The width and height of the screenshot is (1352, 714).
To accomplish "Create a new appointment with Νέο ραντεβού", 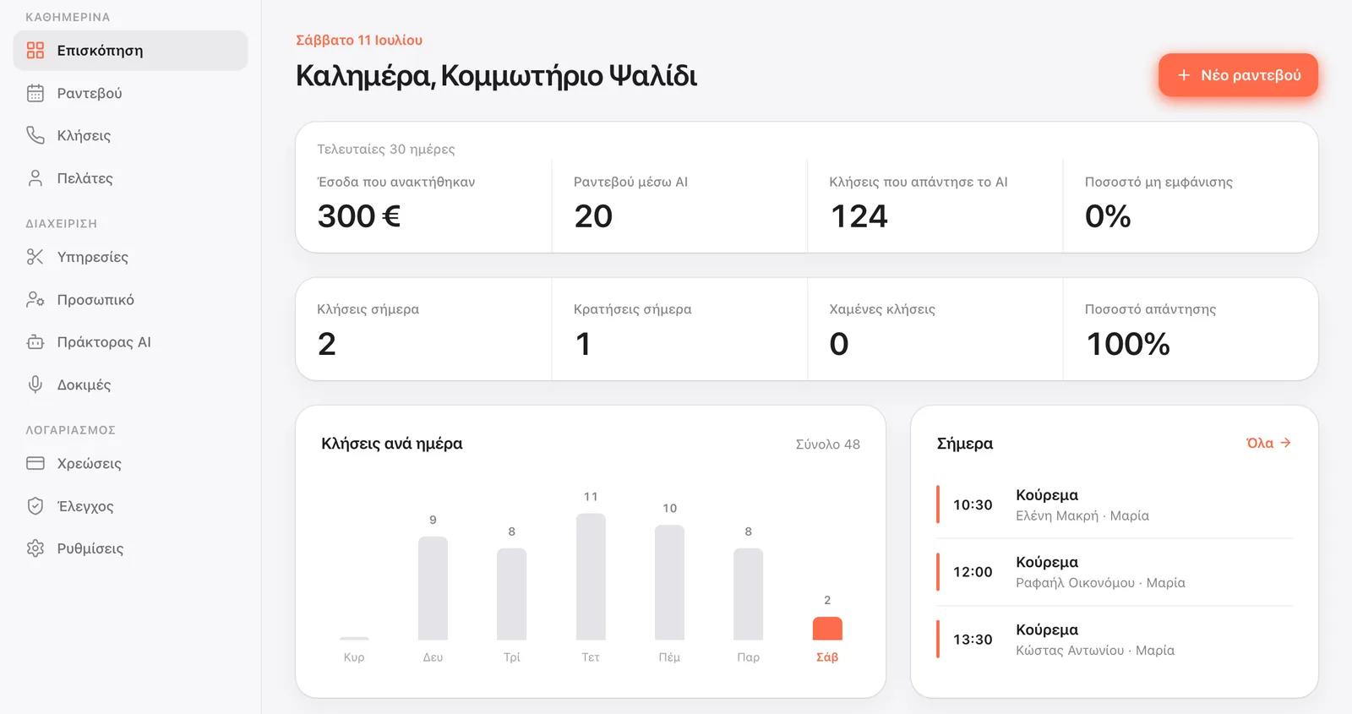I will click(x=1238, y=75).
